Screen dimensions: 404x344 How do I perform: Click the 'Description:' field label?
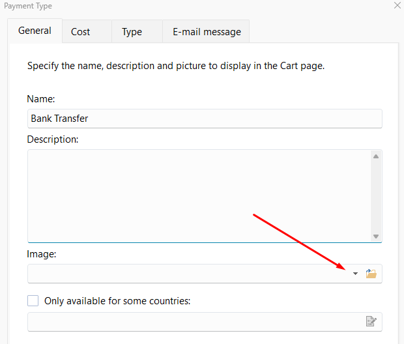click(53, 139)
